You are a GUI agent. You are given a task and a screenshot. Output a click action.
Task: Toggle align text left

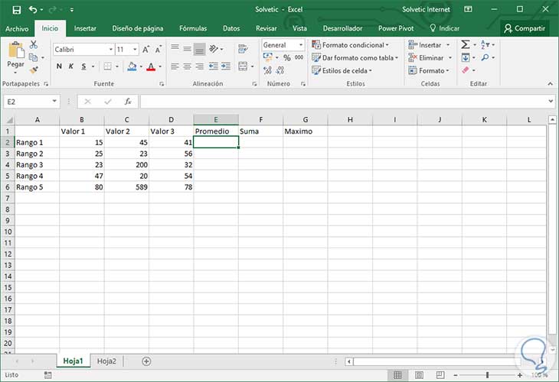175,66
